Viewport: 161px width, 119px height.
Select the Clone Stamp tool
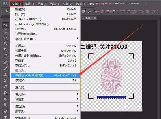(5, 74)
